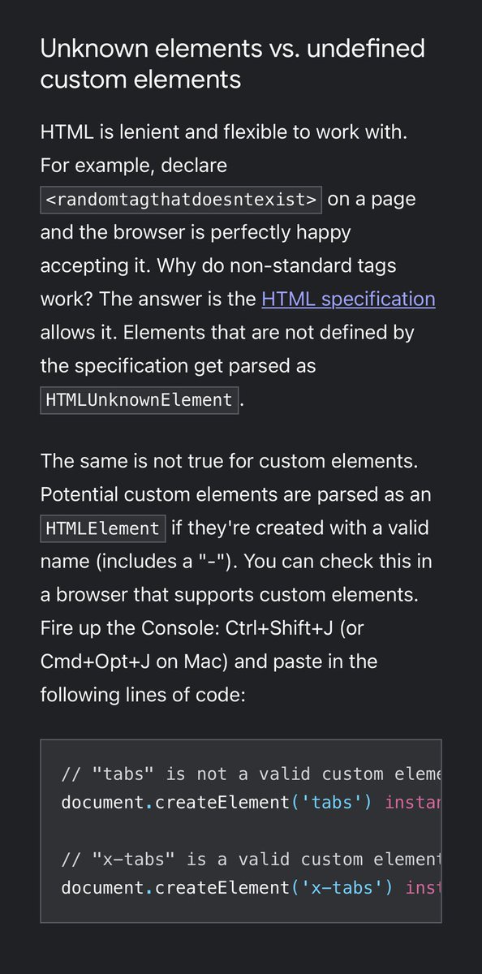Select the <randomtagthatdoesntexist> inline code

182,200
